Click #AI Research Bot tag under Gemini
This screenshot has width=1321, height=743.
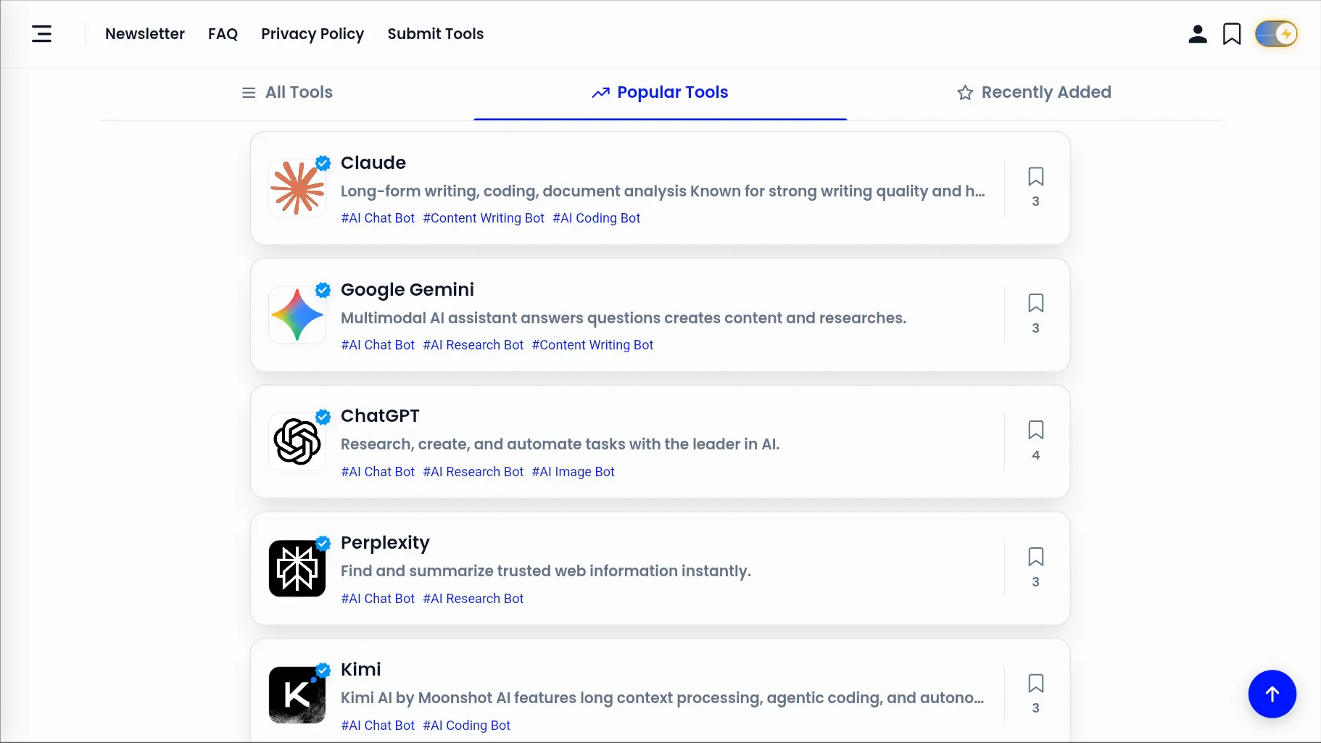pyautogui.click(x=473, y=345)
